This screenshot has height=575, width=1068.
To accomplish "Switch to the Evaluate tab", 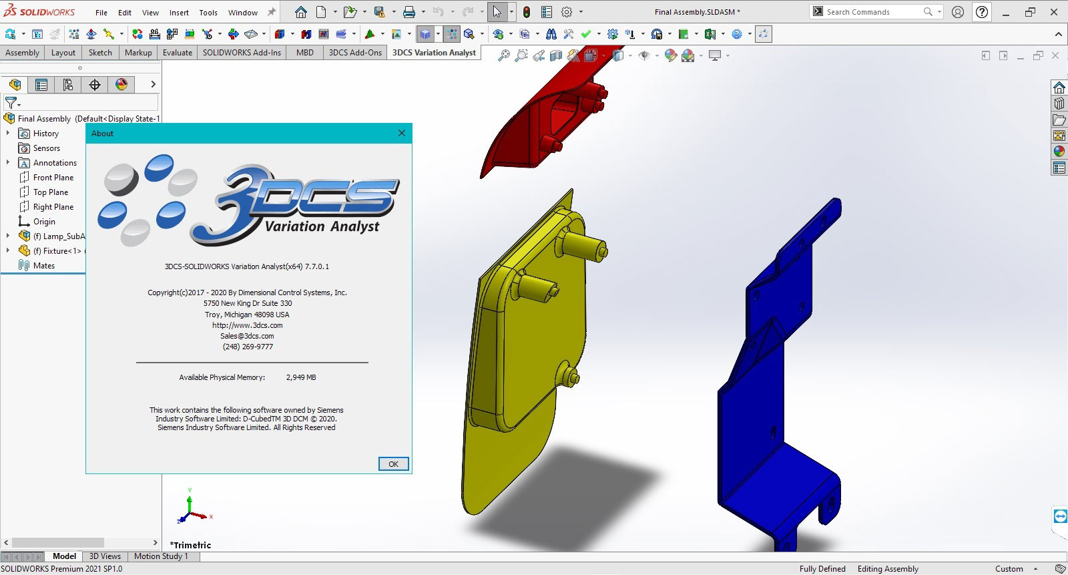I will [178, 53].
